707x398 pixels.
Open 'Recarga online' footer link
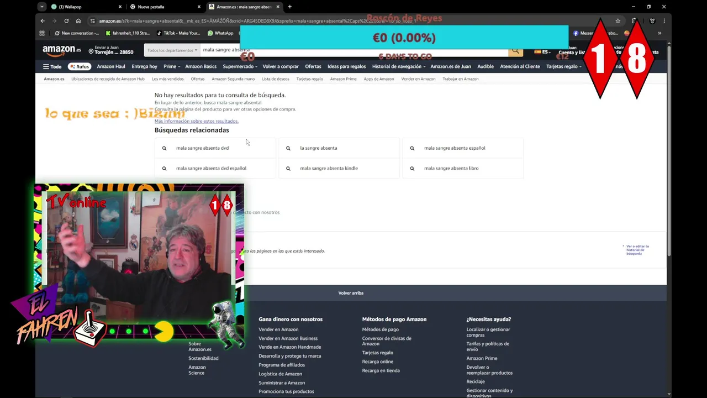(x=378, y=362)
